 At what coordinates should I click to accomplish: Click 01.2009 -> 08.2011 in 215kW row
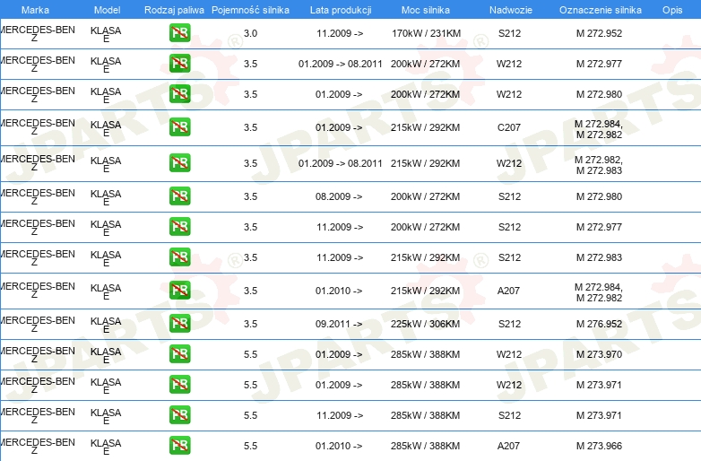[x=341, y=163]
